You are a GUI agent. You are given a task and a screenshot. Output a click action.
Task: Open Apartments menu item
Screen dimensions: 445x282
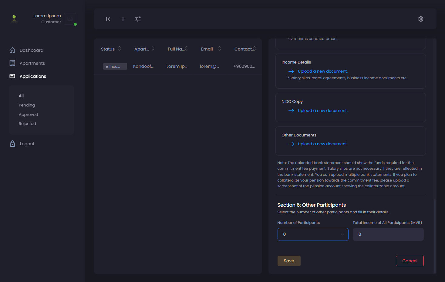pos(32,63)
